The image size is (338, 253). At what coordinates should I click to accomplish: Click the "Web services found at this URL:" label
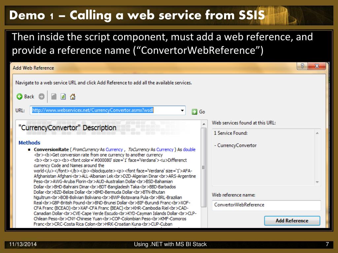point(244,123)
